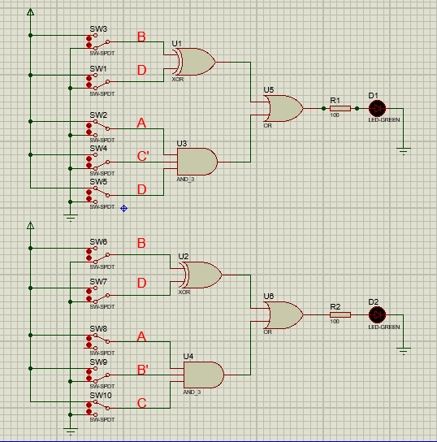Click the red B label beside SW6
Screen dimensions: 437x442
coord(141,243)
